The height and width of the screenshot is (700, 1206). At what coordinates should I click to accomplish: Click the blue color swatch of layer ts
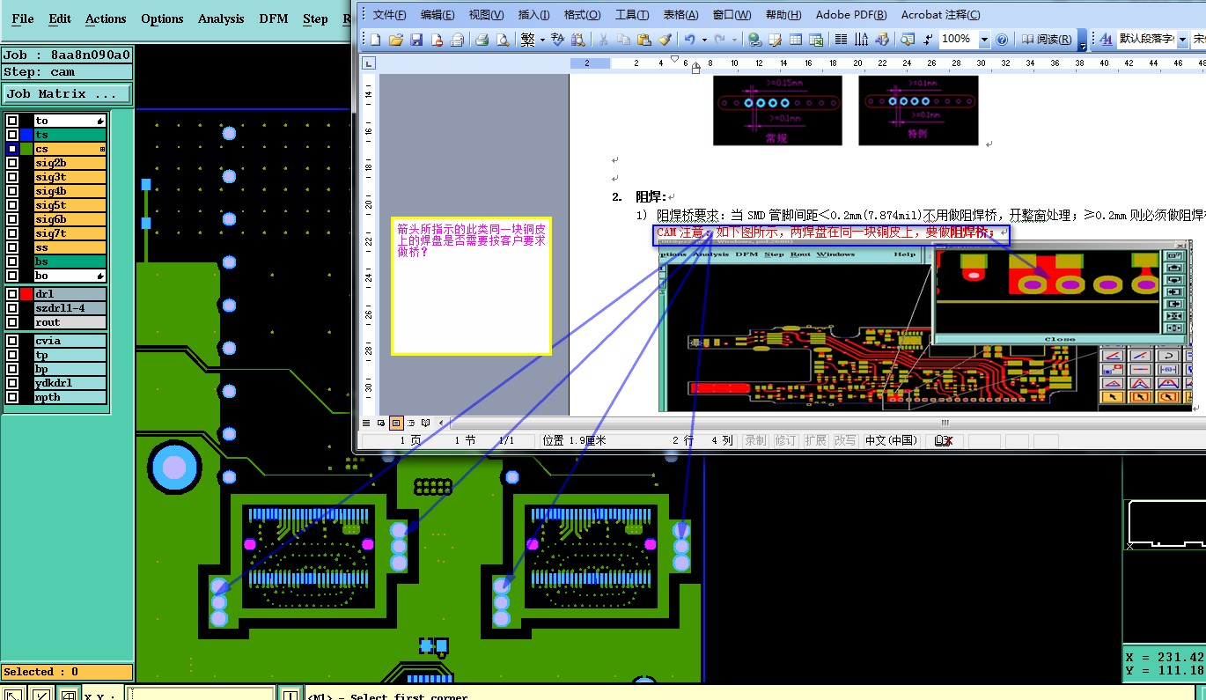pos(26,135)
